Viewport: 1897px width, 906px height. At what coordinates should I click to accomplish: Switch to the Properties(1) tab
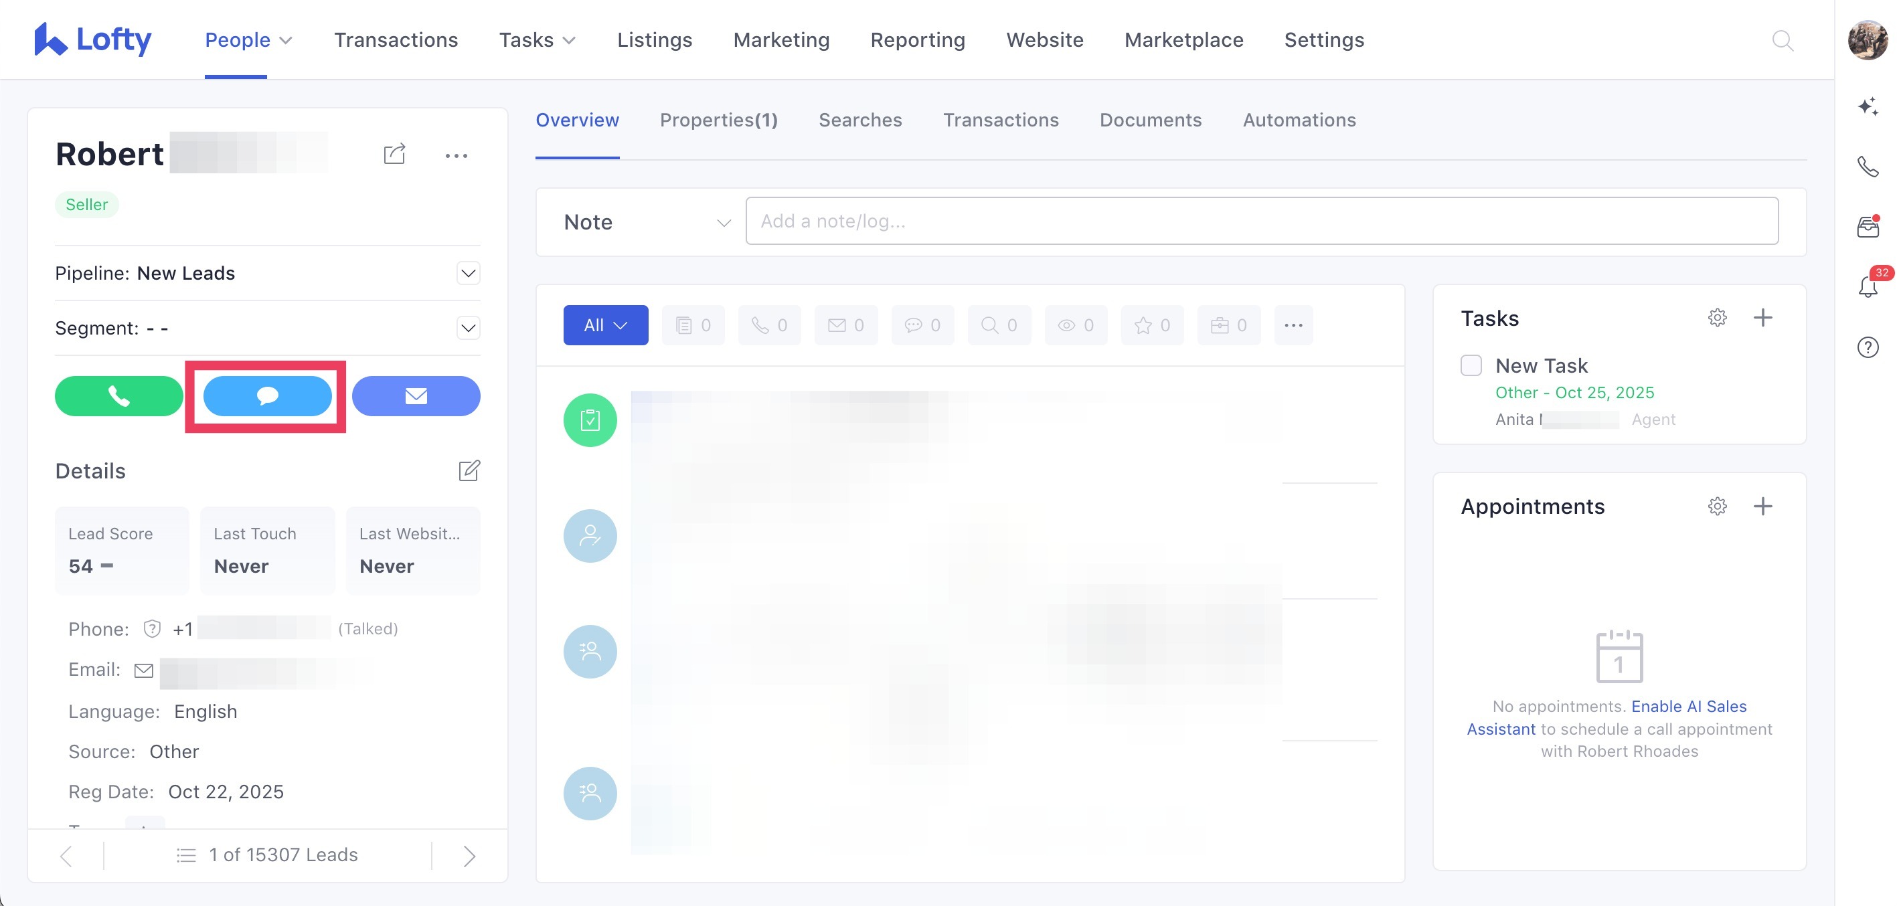(718, 120)
